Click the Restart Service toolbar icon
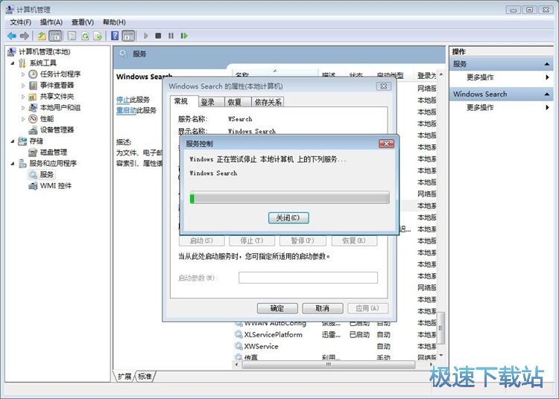The image size is (559, 399). click(x=184, y=36)
